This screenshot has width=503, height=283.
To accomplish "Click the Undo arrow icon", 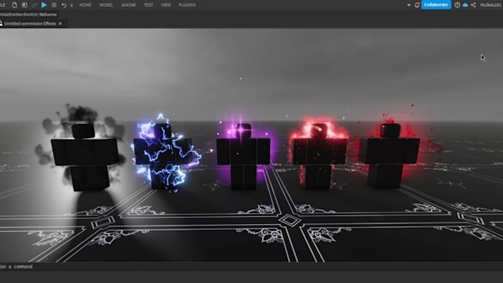I will click(x=64, y=5).
